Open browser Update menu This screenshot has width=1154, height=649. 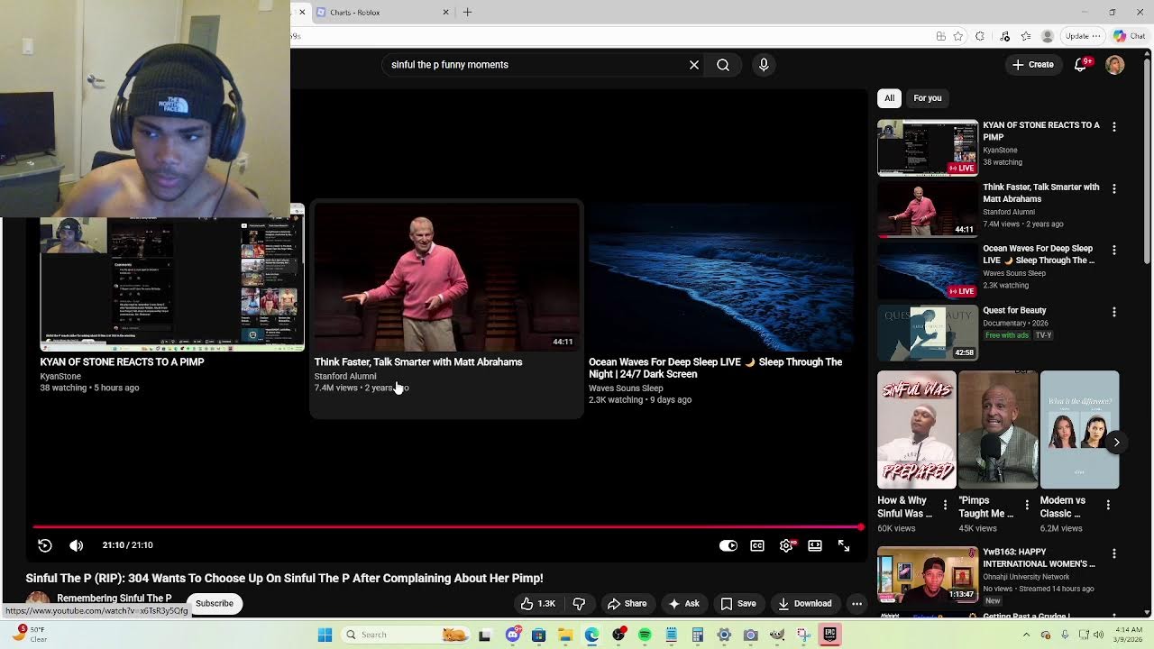click(1083, 36)
